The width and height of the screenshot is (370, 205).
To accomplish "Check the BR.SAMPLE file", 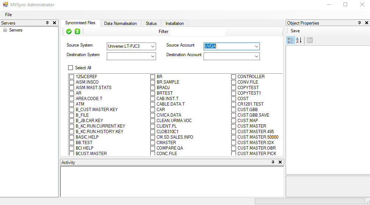I will click(153, 82).
